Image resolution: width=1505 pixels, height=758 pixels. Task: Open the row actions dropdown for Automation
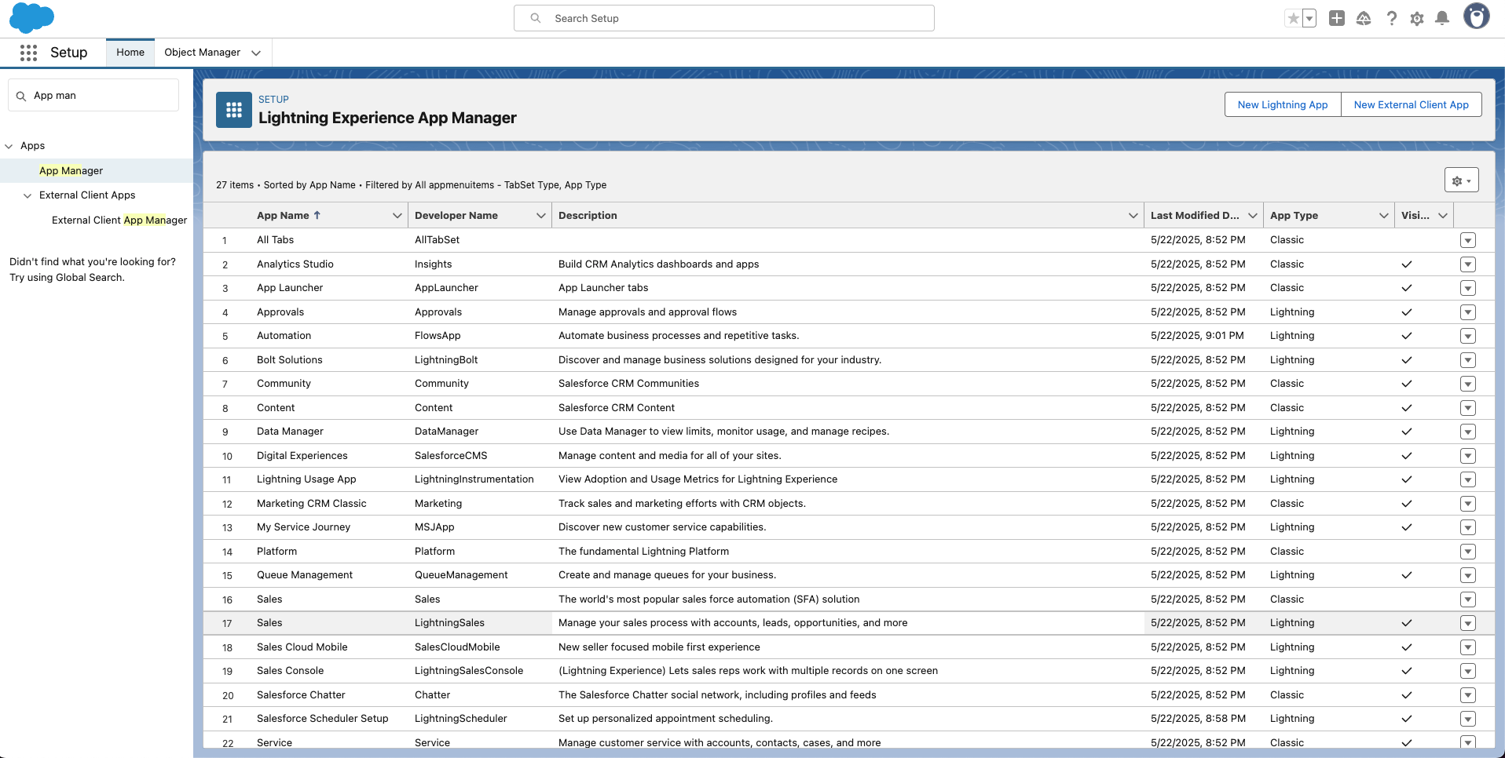(1468, 336)
